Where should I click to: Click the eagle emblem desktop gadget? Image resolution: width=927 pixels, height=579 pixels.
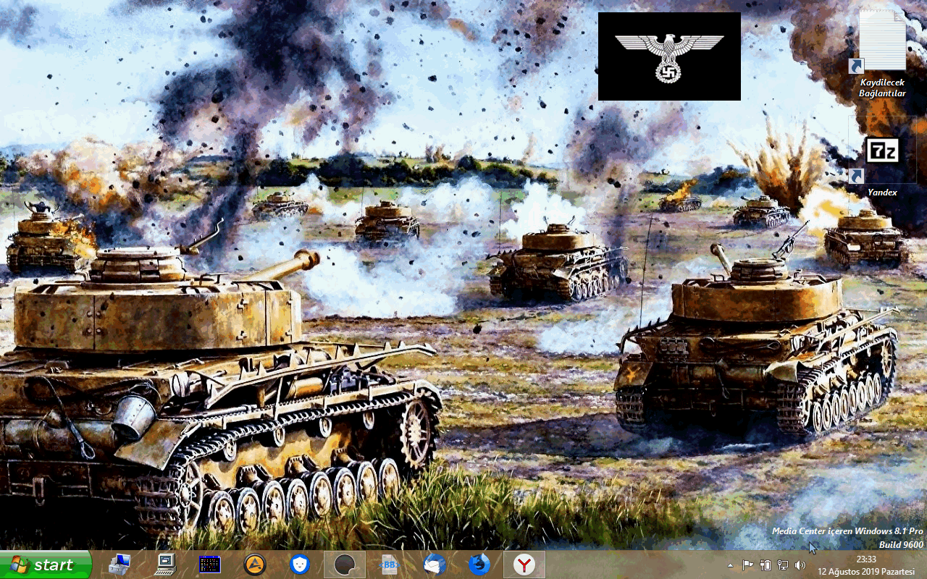click(x=669, y=56)
